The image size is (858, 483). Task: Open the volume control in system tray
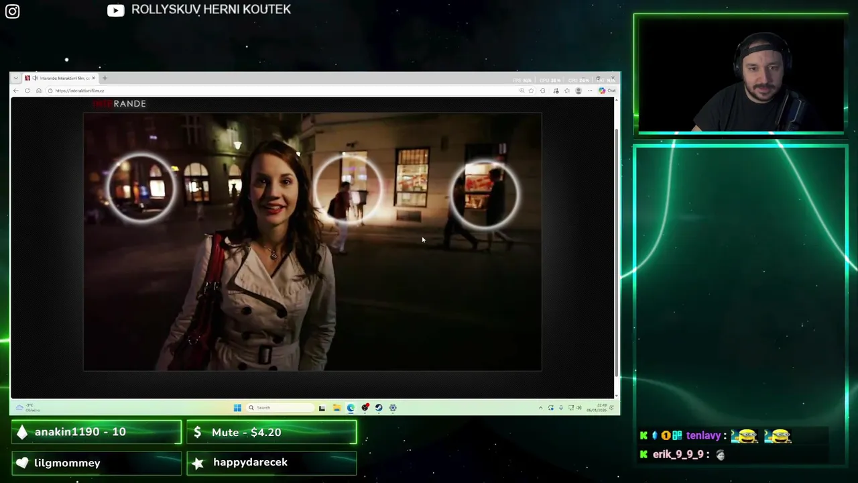click(579, 408)
